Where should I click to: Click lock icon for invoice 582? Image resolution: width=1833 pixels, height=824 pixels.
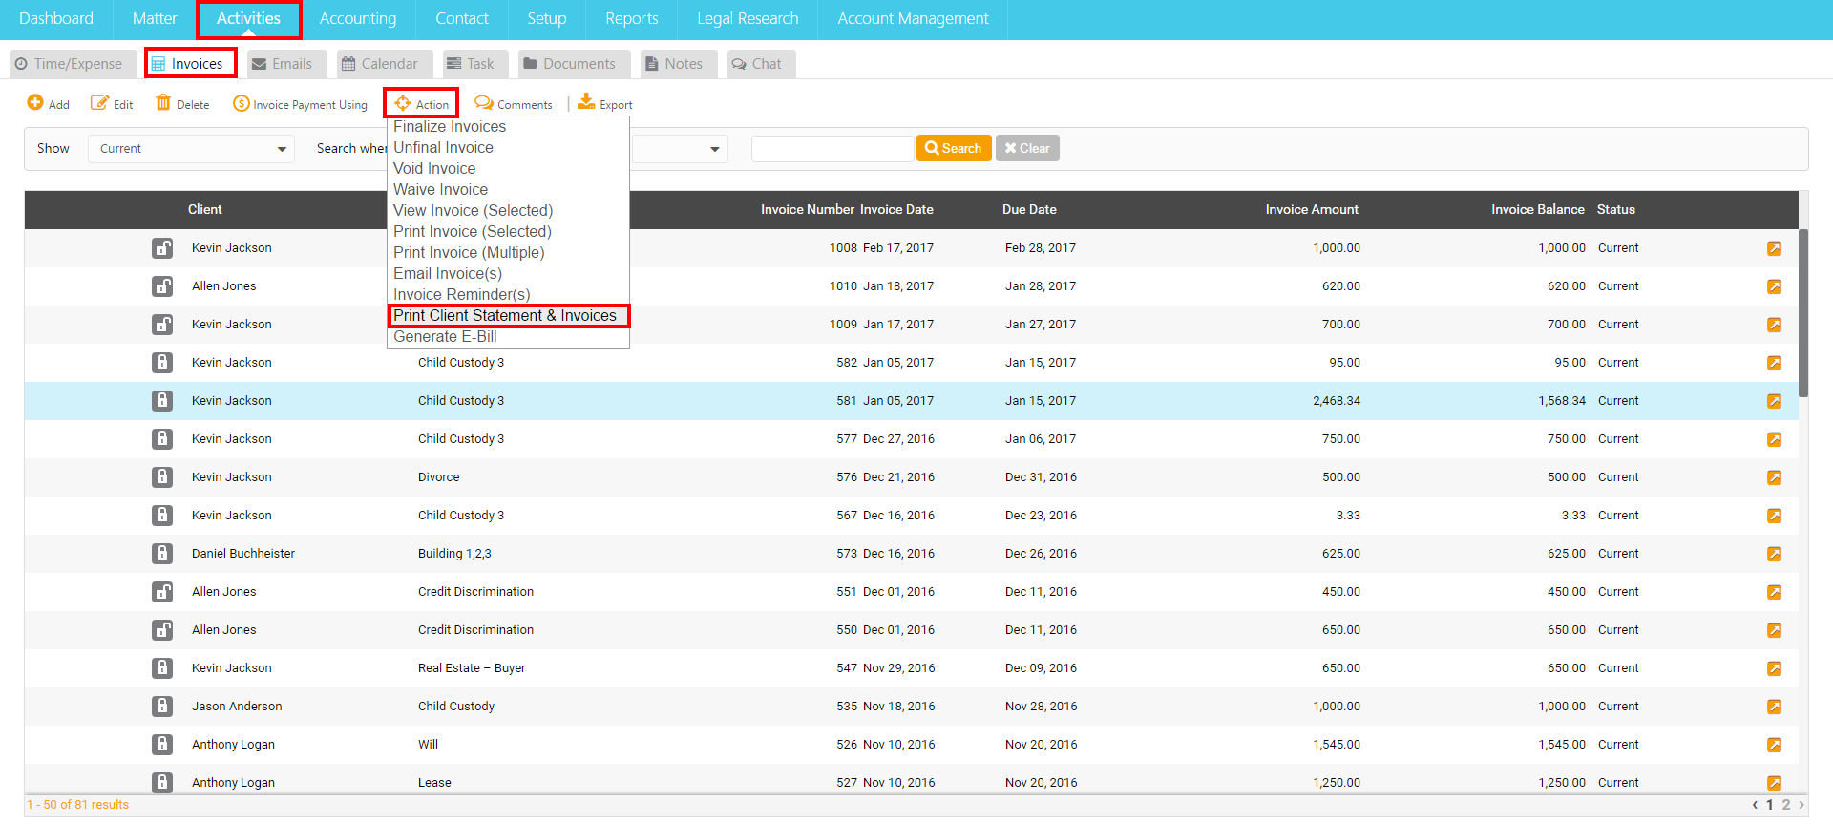pos(162,363)
